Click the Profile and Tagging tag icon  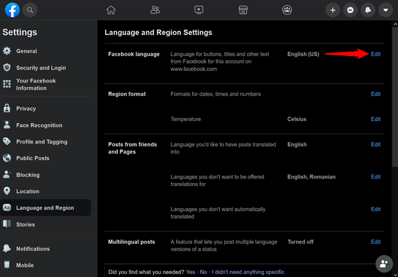tap(7, 141)
